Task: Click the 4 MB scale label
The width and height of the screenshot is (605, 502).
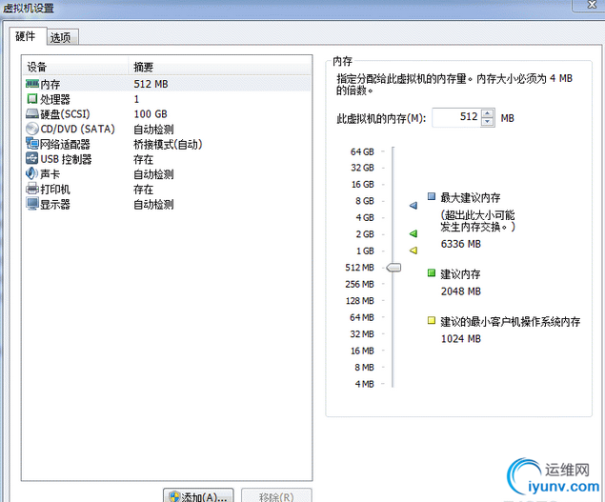Action: tap(364, 384)
